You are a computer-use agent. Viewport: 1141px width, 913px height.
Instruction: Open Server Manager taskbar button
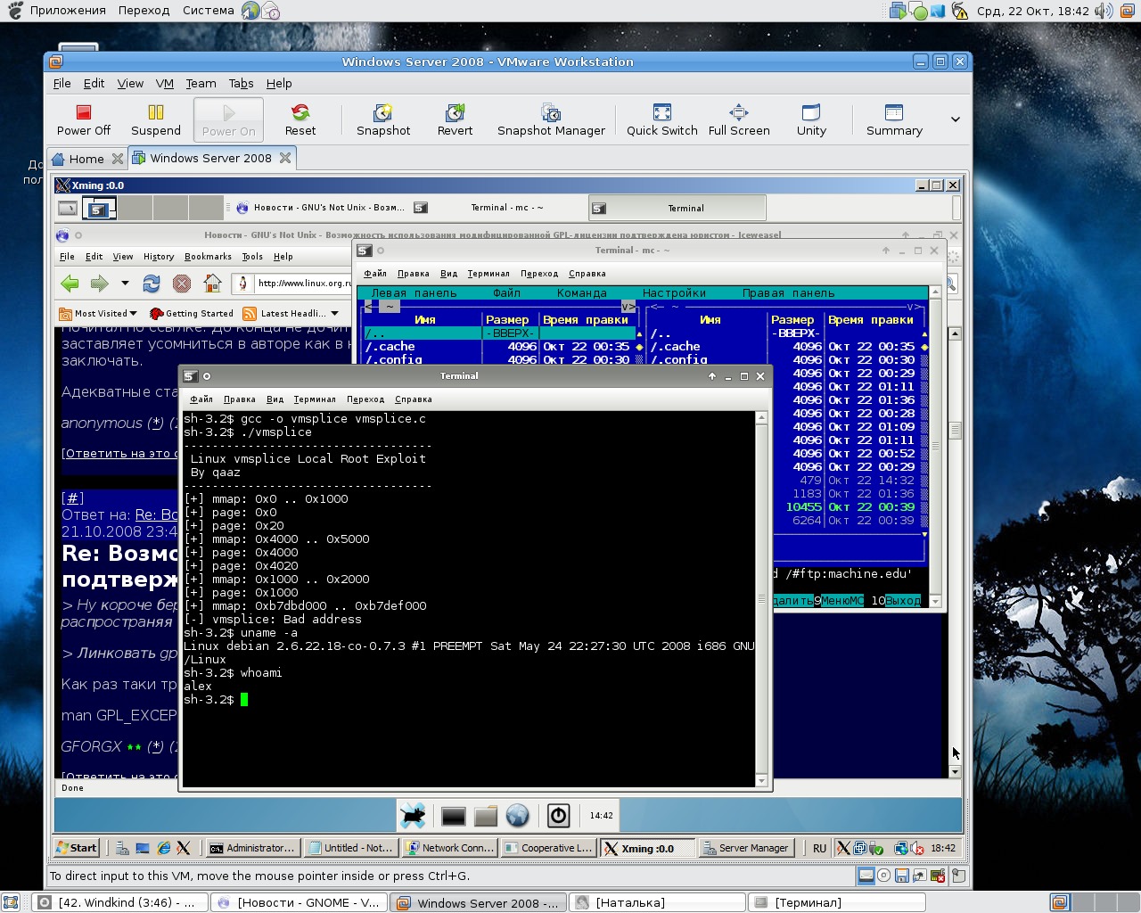coord(746,848)
